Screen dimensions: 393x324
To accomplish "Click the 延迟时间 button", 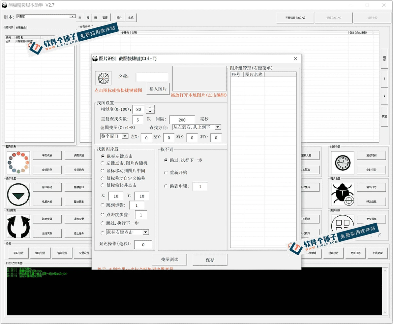I will point(372,156).
